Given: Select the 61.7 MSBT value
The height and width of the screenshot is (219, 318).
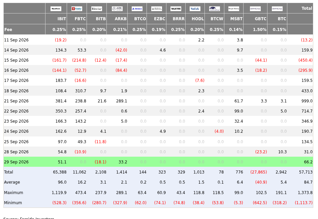Looking at the screenshot, I should tap(239, 101).
